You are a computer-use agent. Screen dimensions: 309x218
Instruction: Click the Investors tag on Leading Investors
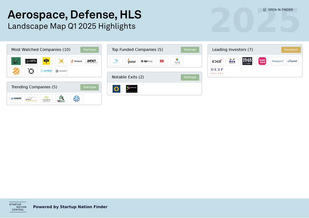tap(291, 50)
